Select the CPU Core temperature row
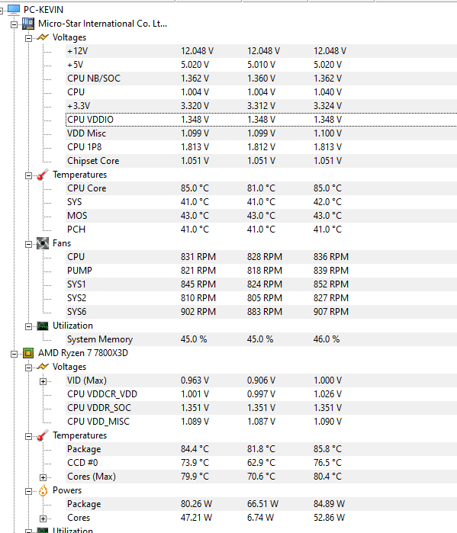457x533 pixels. pyautogui.click(x=261, y=188)
